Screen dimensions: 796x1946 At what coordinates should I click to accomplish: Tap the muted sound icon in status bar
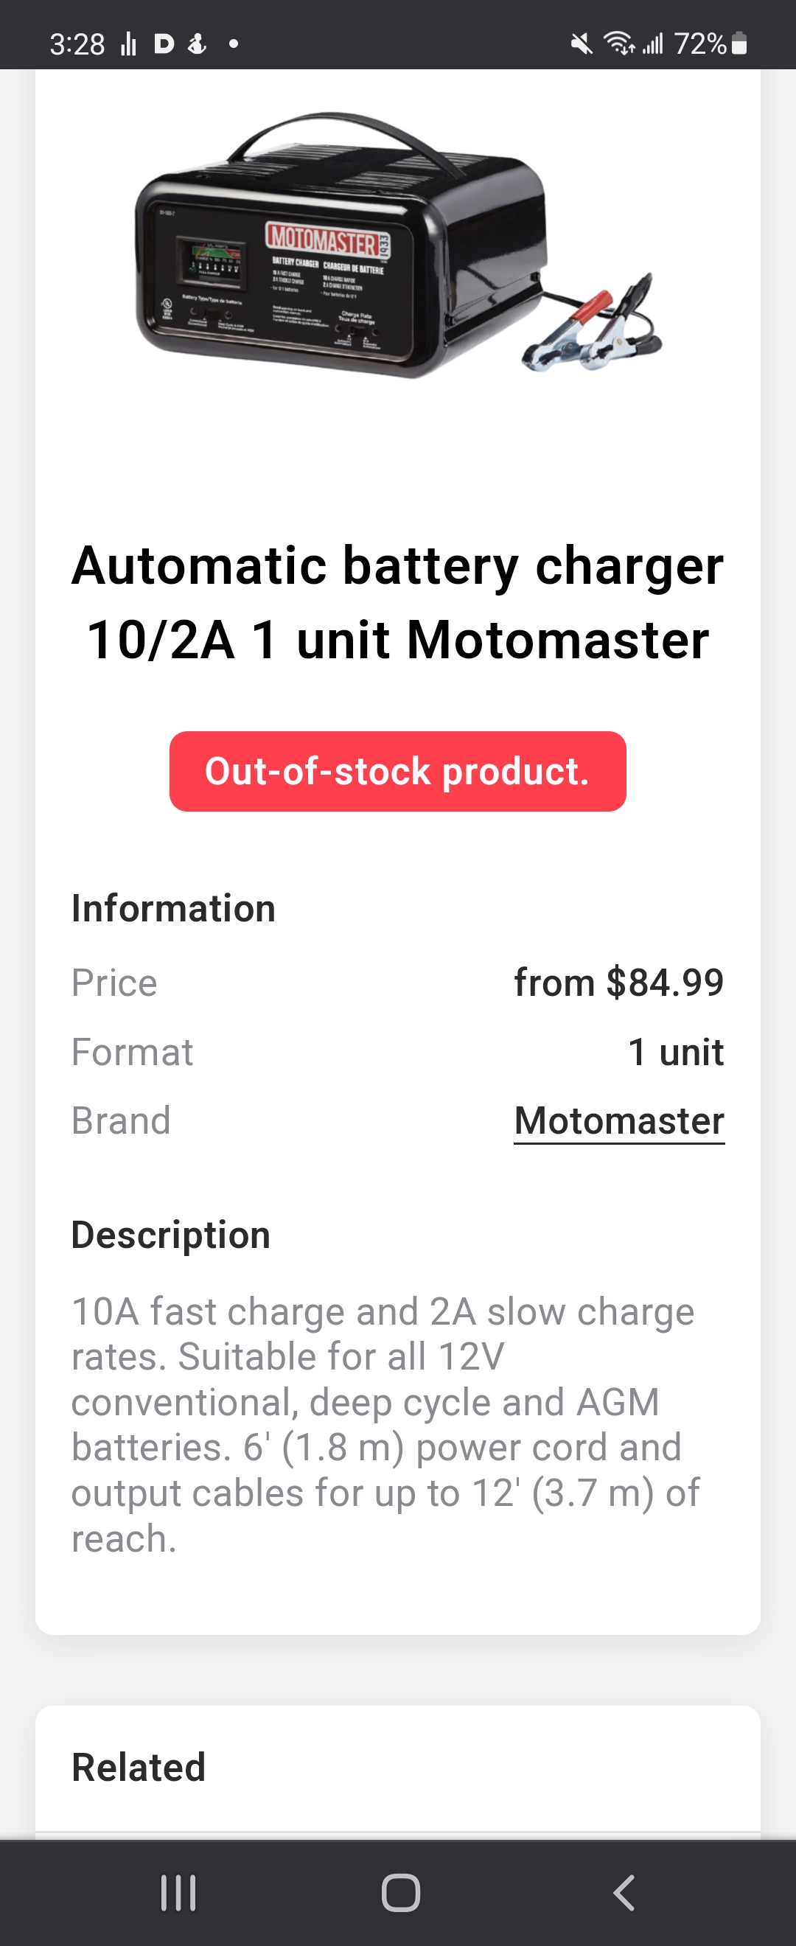point(581,43)
